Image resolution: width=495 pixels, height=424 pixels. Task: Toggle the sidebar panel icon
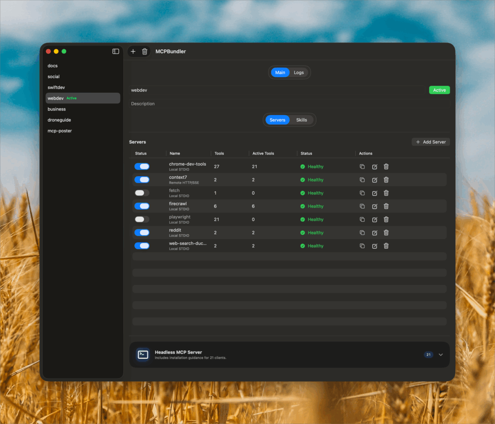pos(116,51)
